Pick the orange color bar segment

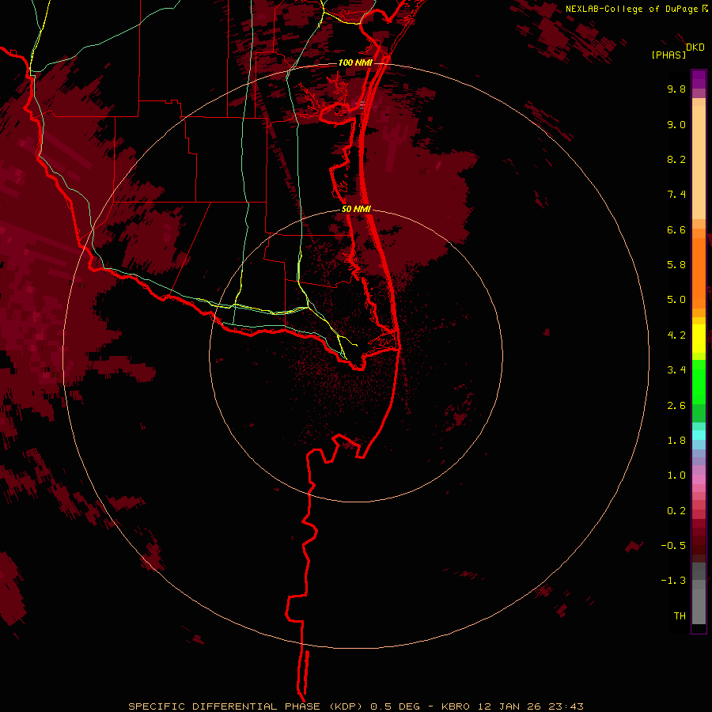[x=699, y=274]
